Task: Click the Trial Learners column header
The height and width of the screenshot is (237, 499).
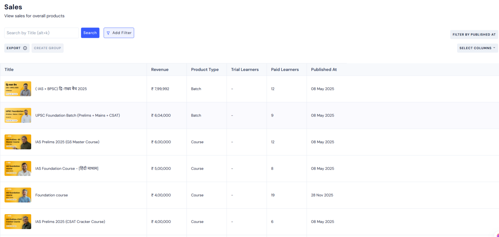Action: click(245, 70)
